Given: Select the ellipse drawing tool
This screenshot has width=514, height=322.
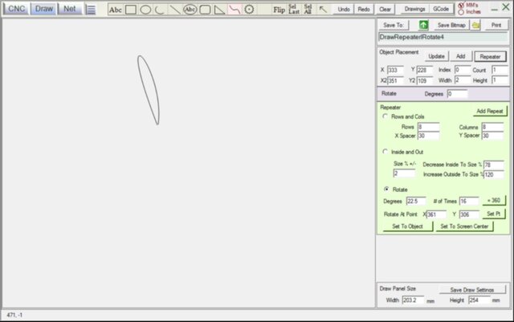Looking at the screenshot, I should point(145,10).
